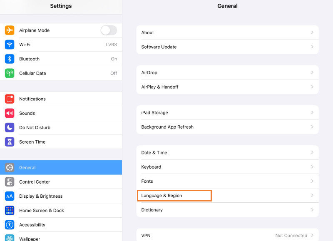
Task: Open the highlighted Language & Region setting
Action: [x=174, y=195]
